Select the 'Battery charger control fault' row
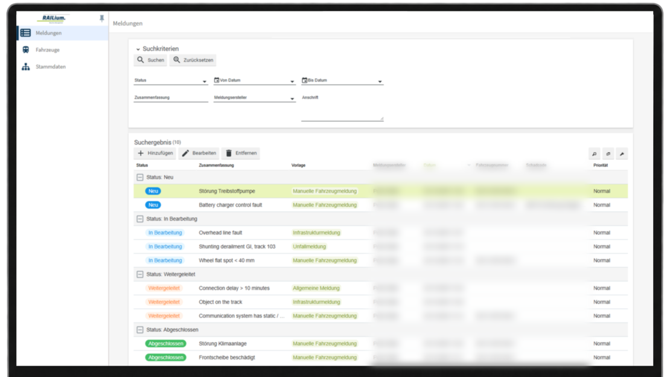This screenshot has height=377, width=670. tap(381, 205)
